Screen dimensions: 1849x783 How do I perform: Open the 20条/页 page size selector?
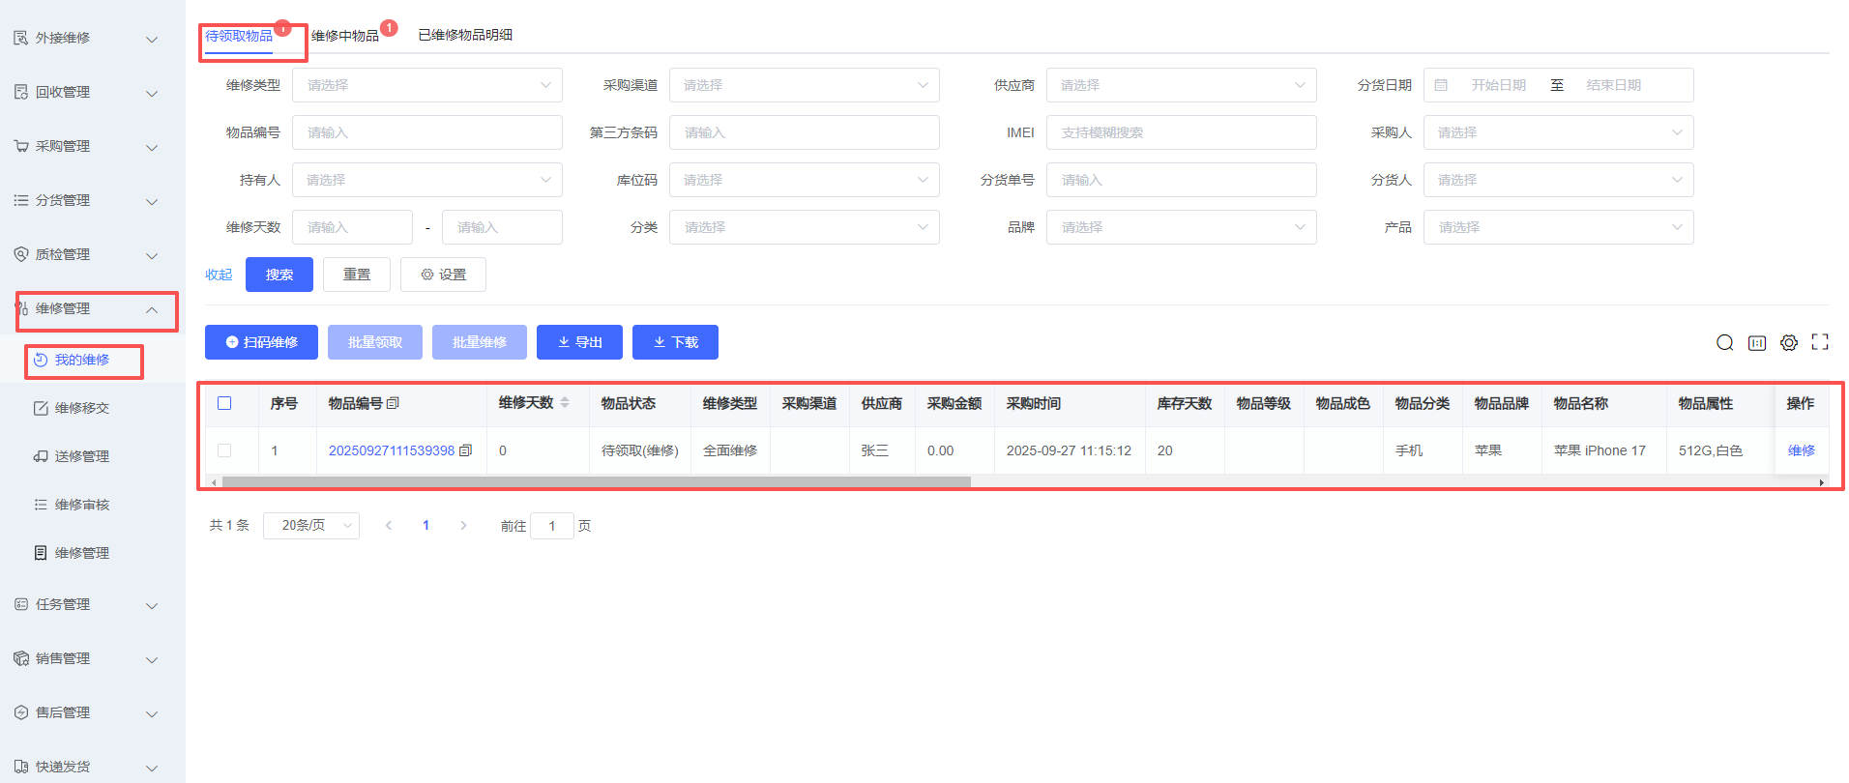pos(310,526)
